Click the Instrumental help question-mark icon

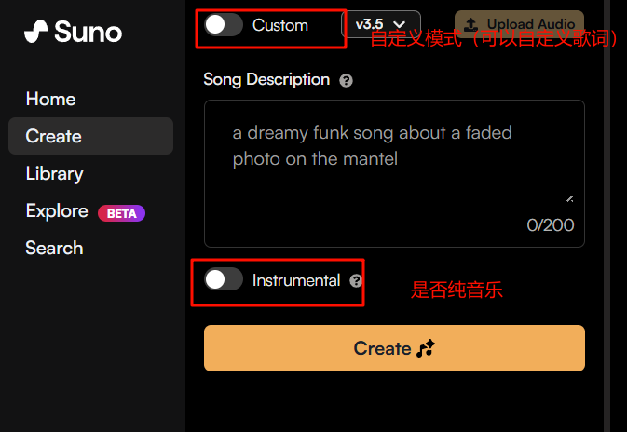coord(356,280)
